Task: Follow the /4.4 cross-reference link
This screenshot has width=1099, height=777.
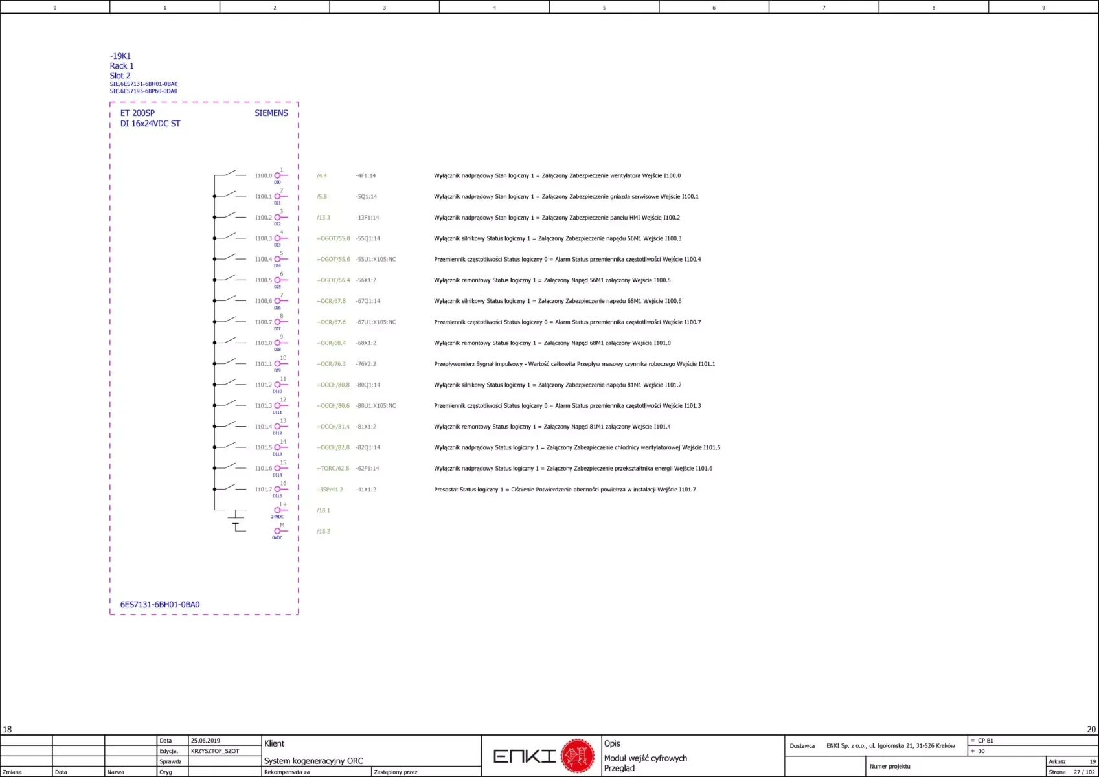Action: pos(322,175)
